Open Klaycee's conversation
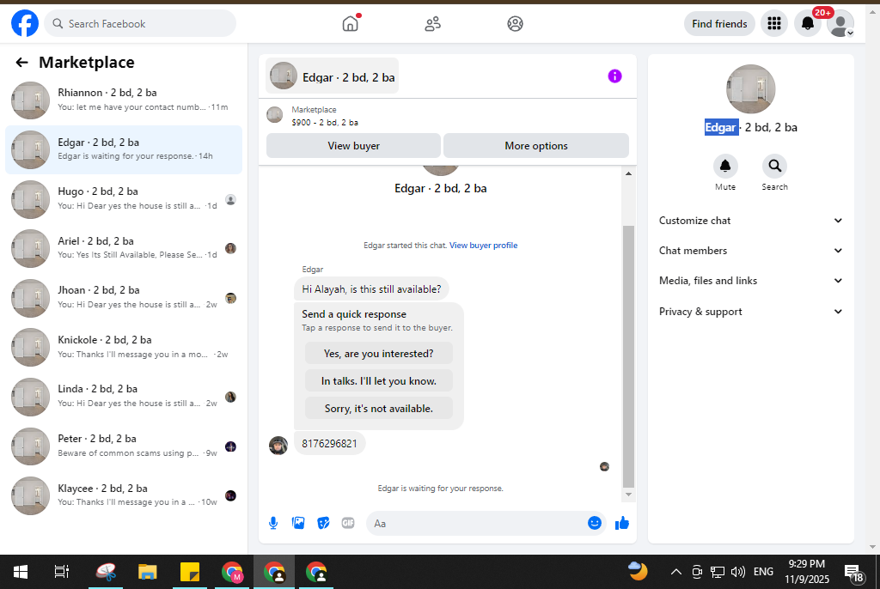 pyautogui.click(x=124, y=495)
